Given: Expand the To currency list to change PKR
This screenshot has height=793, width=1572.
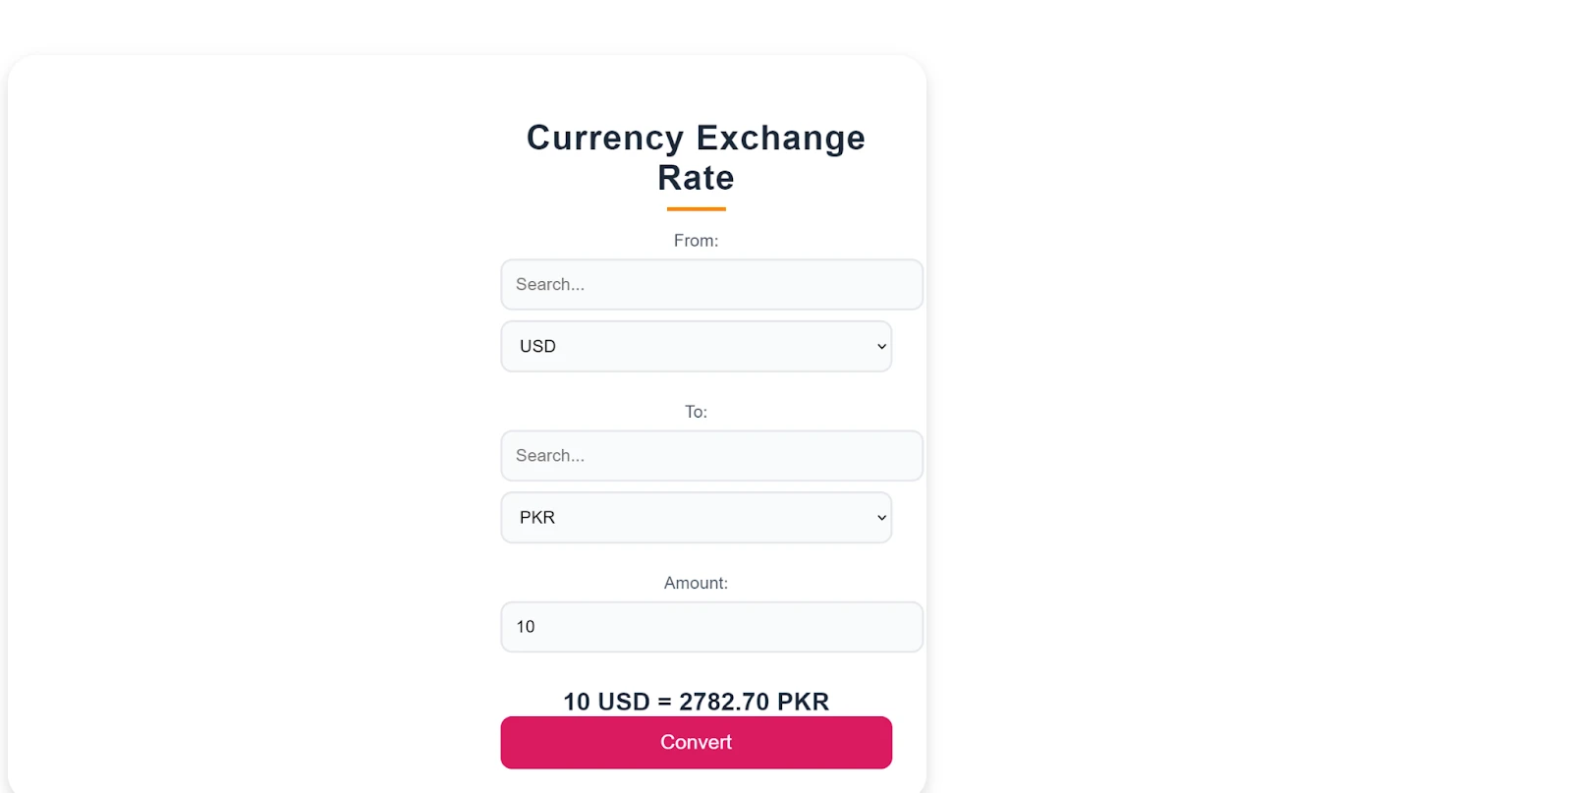Looking at the screenshot, I should click(x=696, y=517).
